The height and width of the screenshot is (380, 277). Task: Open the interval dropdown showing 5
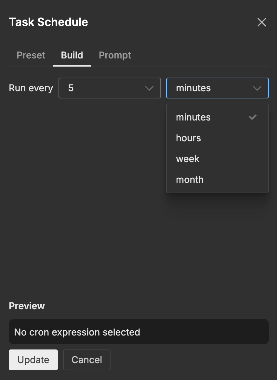[110, 88]
